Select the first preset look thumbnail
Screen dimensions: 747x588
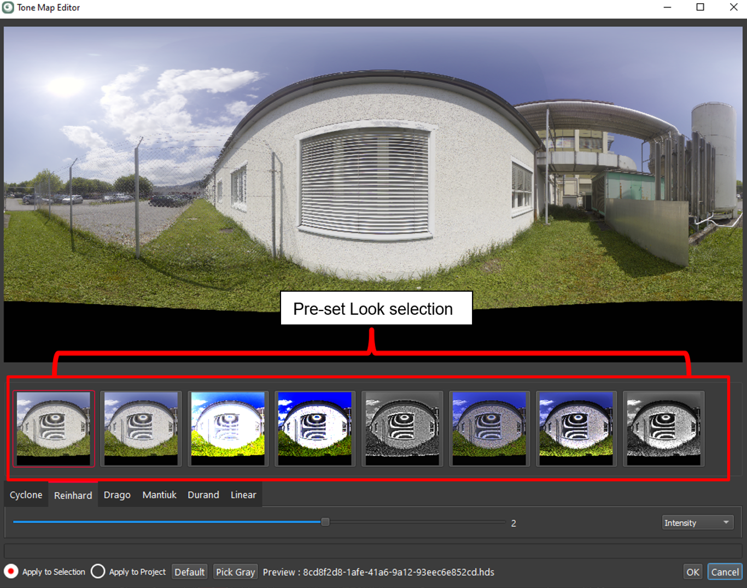pos(54,428)
